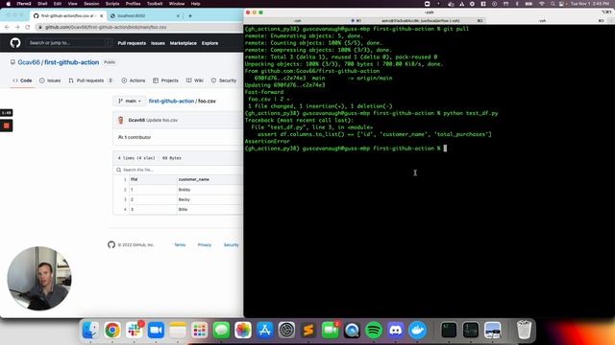Open the iTerm2 Scripts menu
Screen dimensions: 615x345
pos(112,4)
